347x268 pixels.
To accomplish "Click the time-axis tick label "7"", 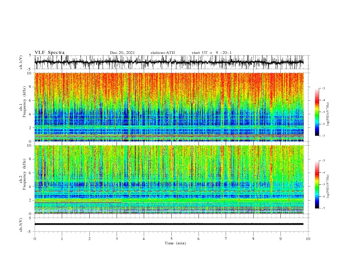I will [x=226, y=239].
